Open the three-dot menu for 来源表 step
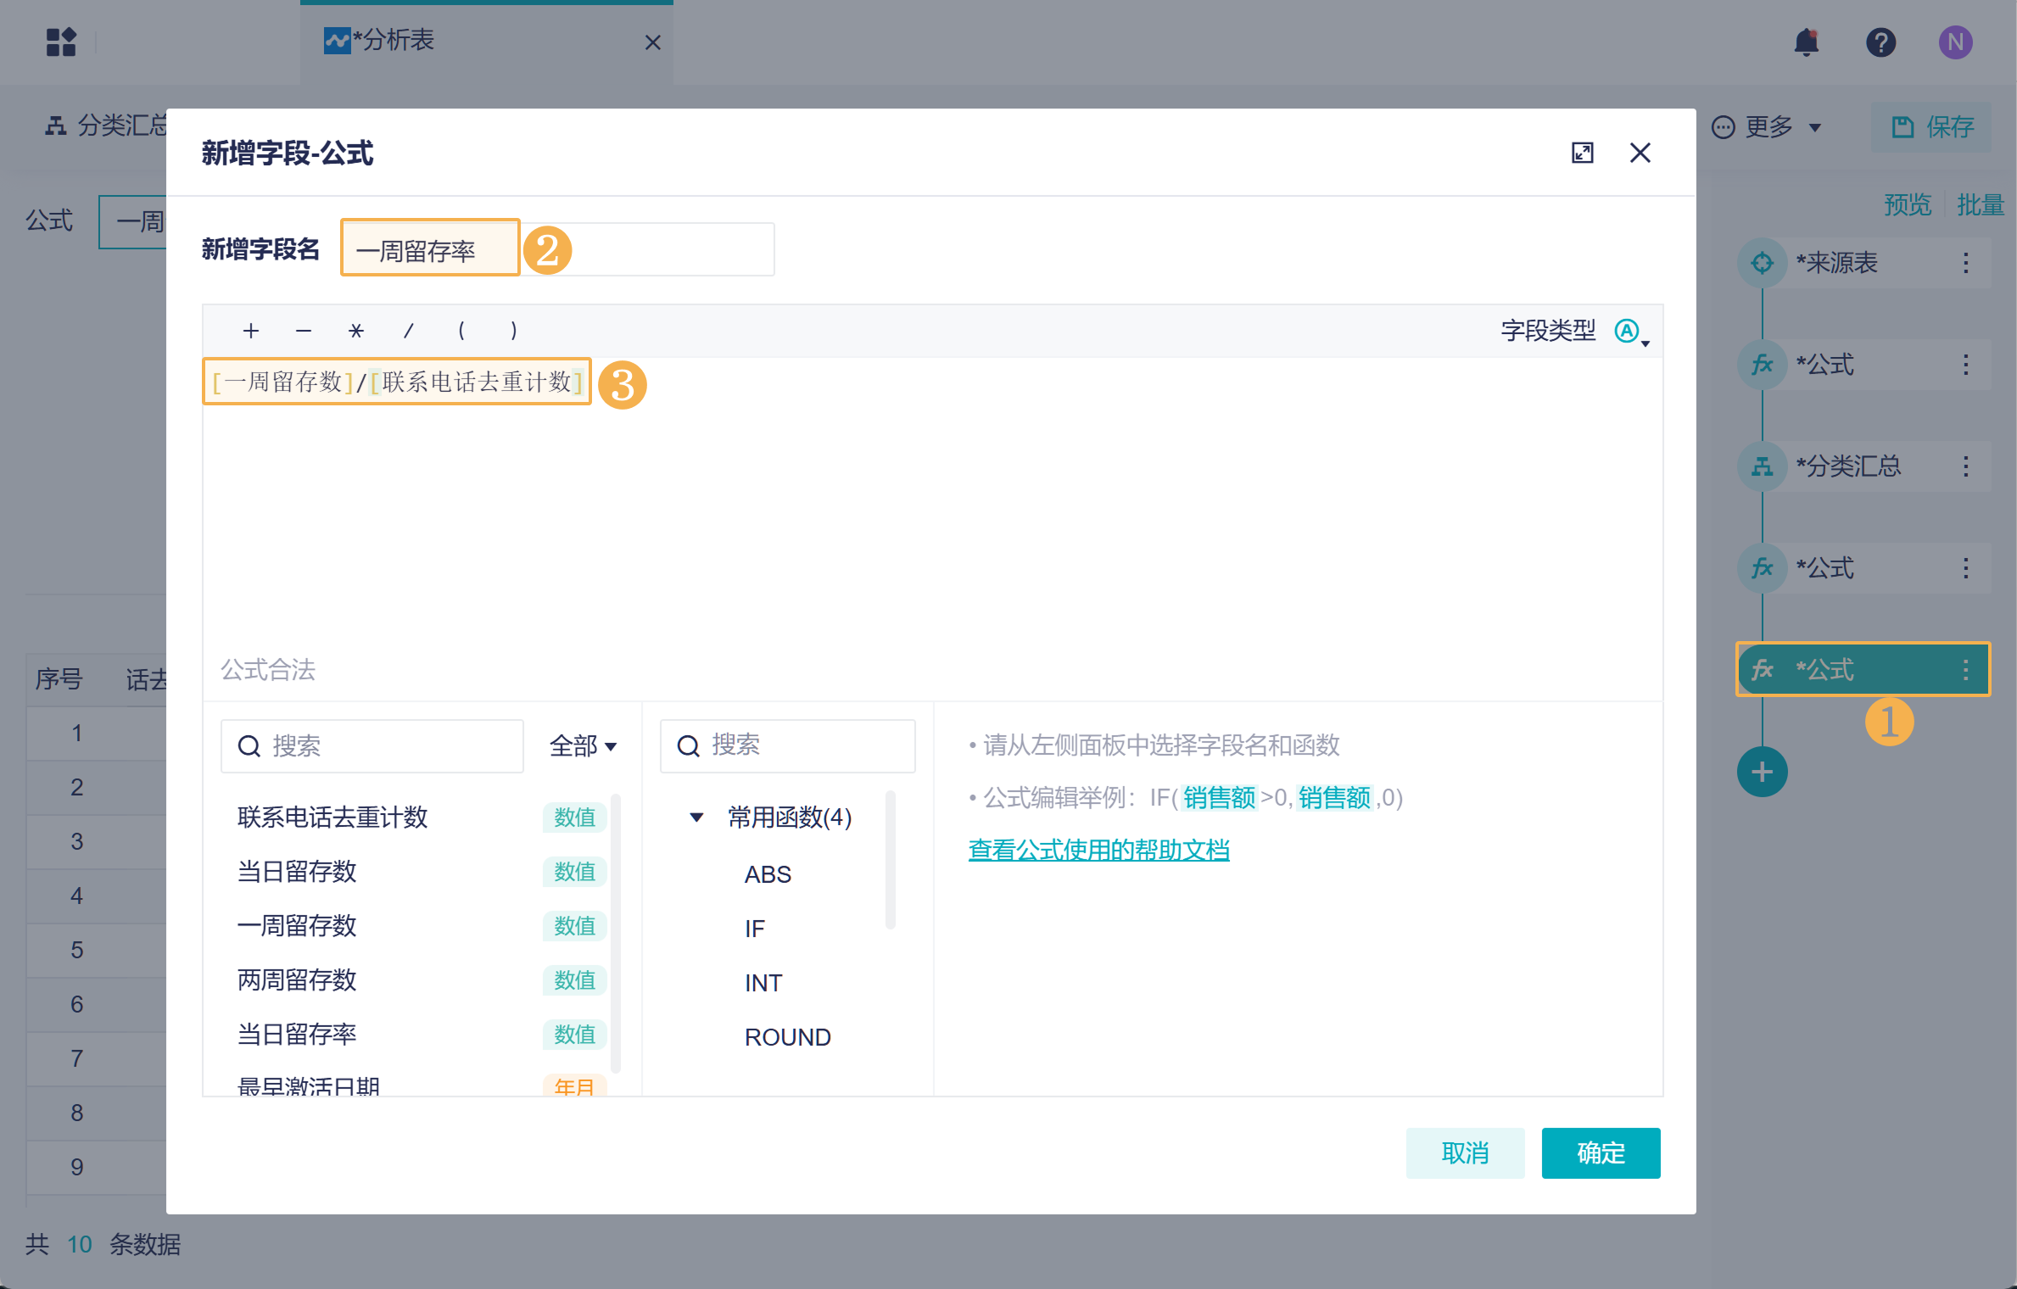Image resolution: width=2017 pixels, height=1289 pixels. tap(1965, 263)
